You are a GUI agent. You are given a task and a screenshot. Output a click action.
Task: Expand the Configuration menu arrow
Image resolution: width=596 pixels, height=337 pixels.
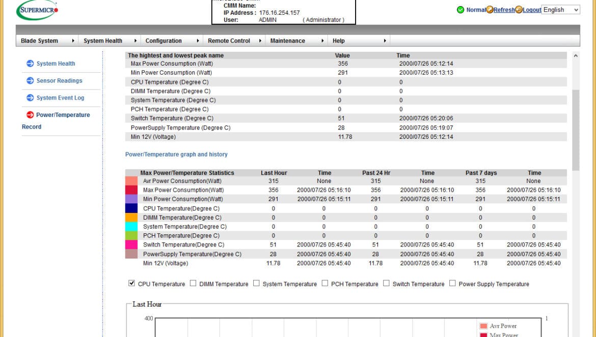[x=198, y=41]
